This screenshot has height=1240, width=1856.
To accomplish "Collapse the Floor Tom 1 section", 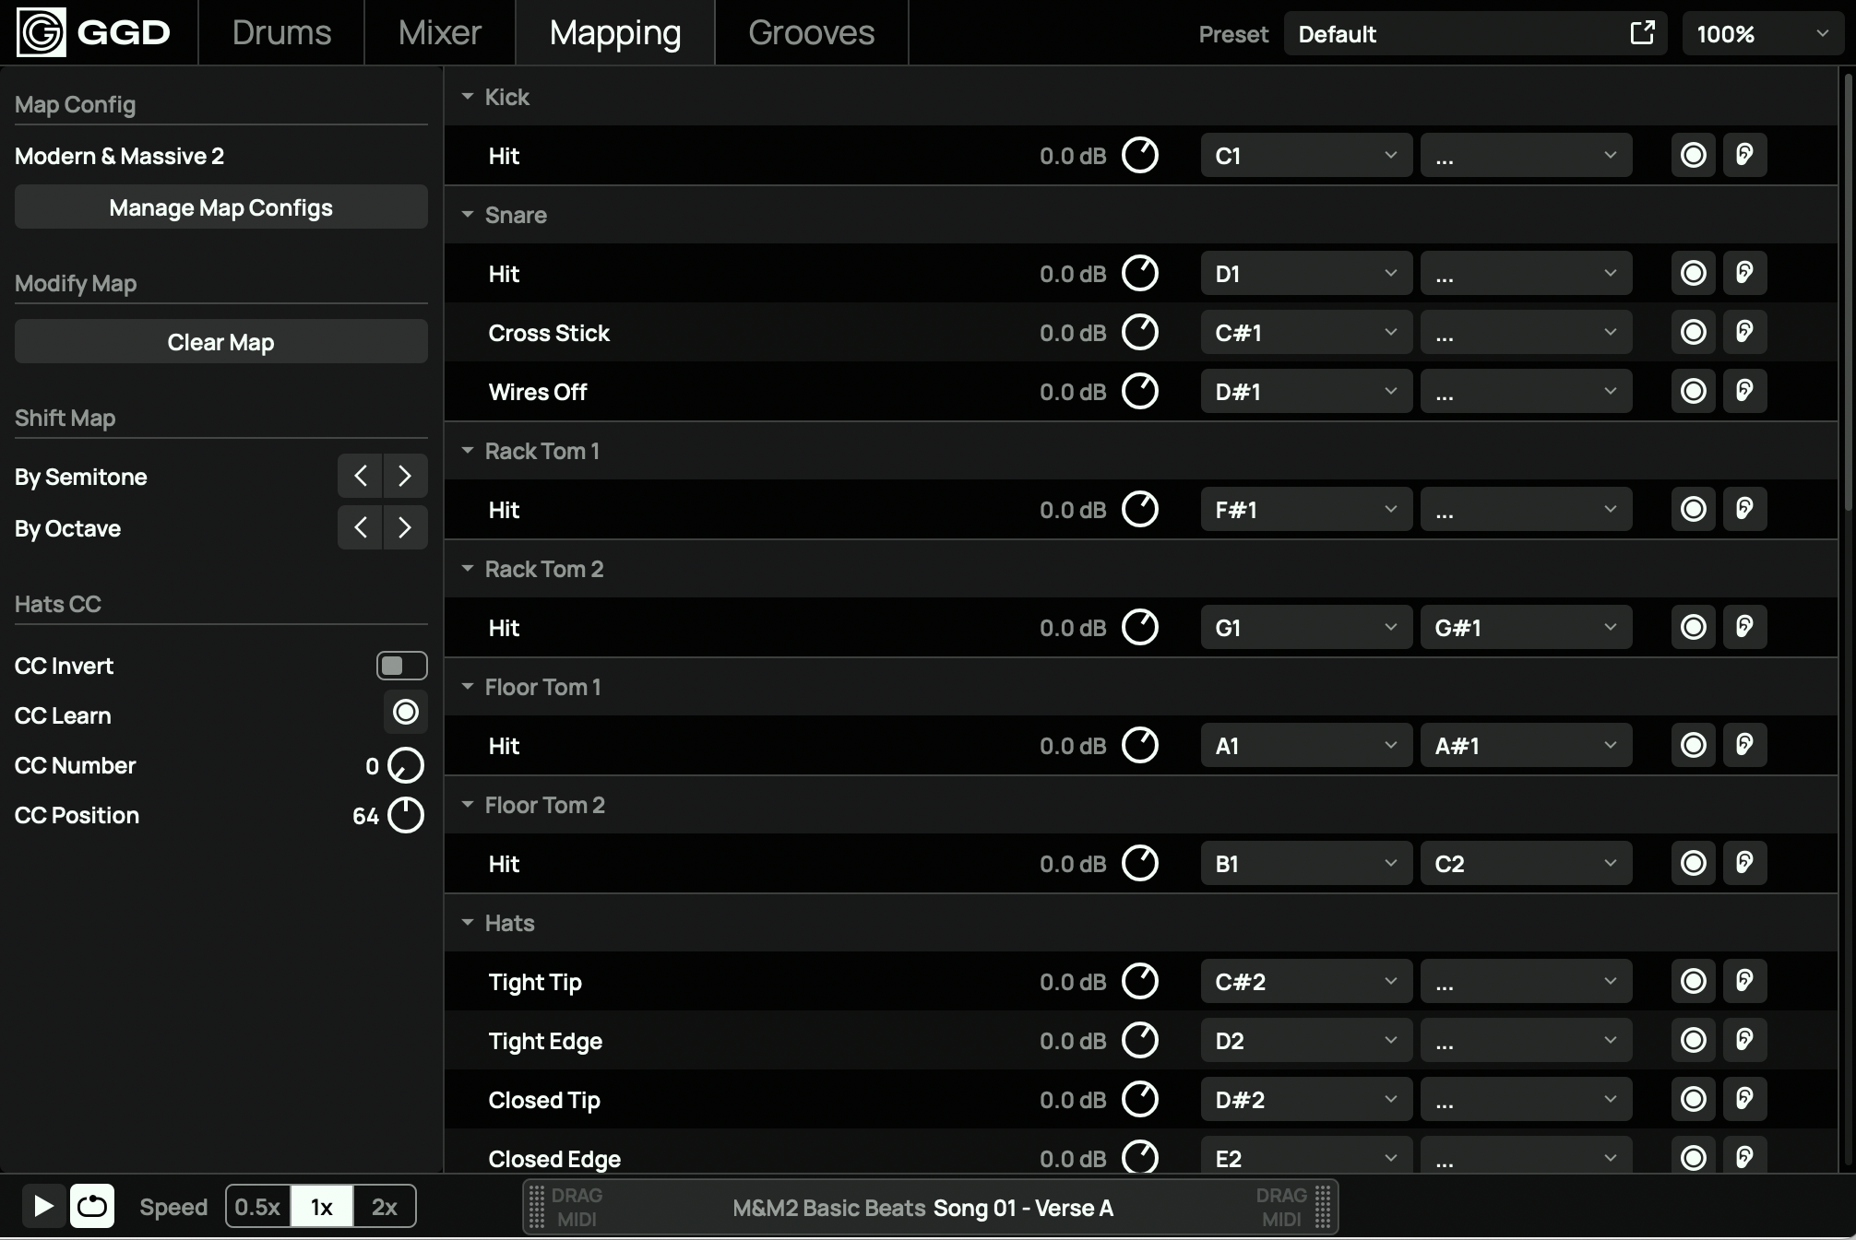I will (x=468, y=686).
